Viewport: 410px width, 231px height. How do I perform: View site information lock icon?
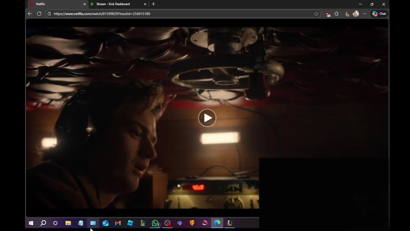pyautogui.click(x=49, y=14)
